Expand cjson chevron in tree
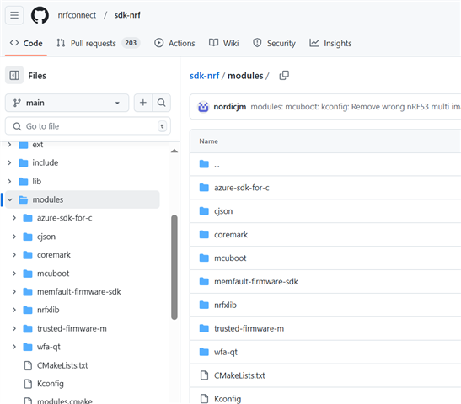 point(14,237)
